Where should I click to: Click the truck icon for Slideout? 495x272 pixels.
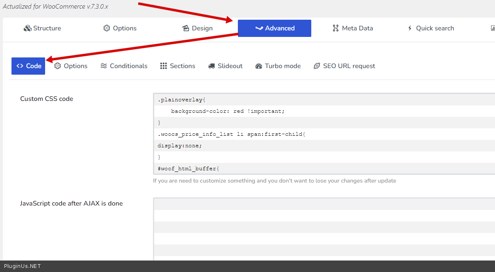[212, 66]
